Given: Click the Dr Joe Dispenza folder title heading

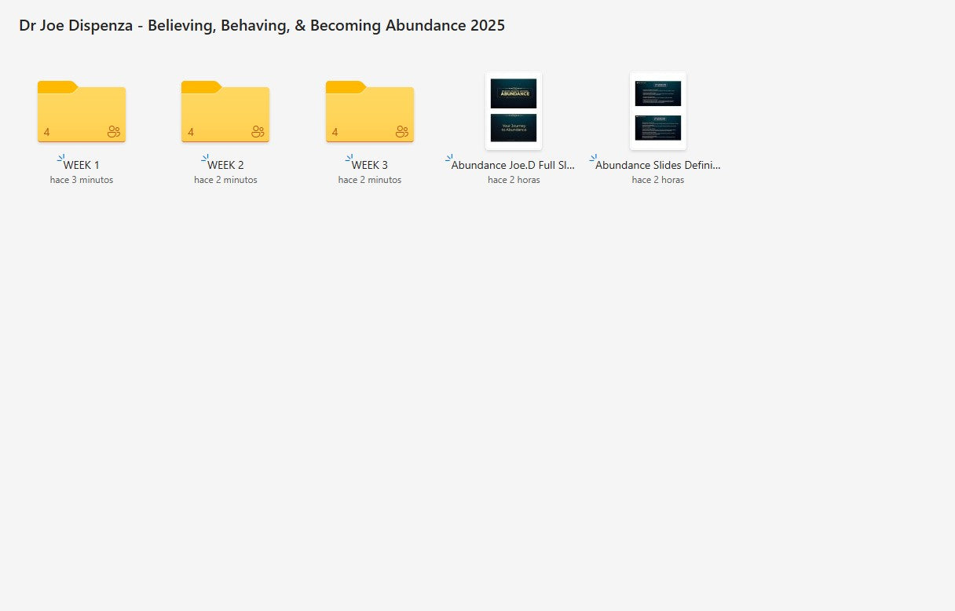Looking at the screenshot, I should pyautogui.click(x=262, y=26).
